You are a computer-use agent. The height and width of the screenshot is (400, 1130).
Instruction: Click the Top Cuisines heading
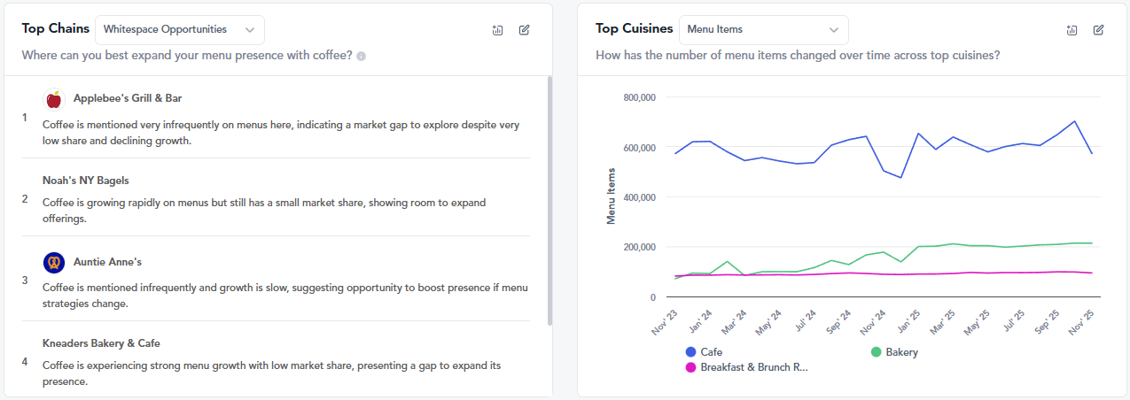634,28
